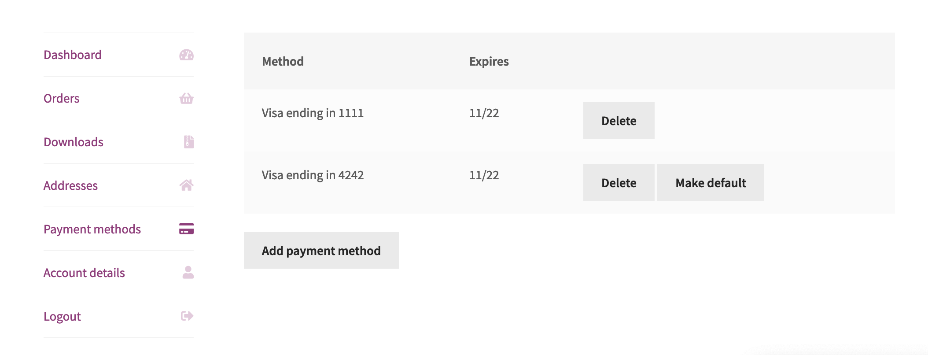The width and height of the screenshot is (928, 355).
Task: Click the Downloads file icon
Action: (x=188, y=142)
